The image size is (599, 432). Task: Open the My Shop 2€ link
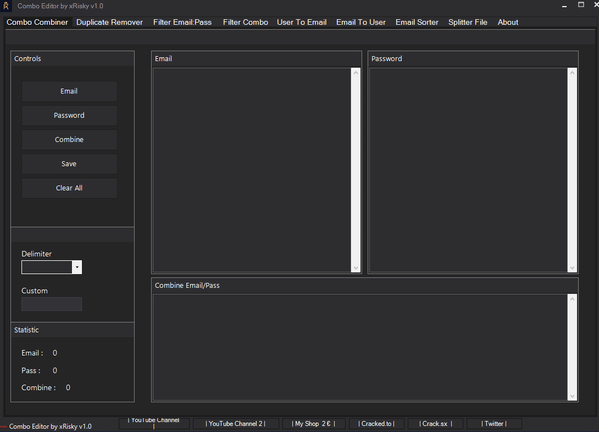(314, 423)
